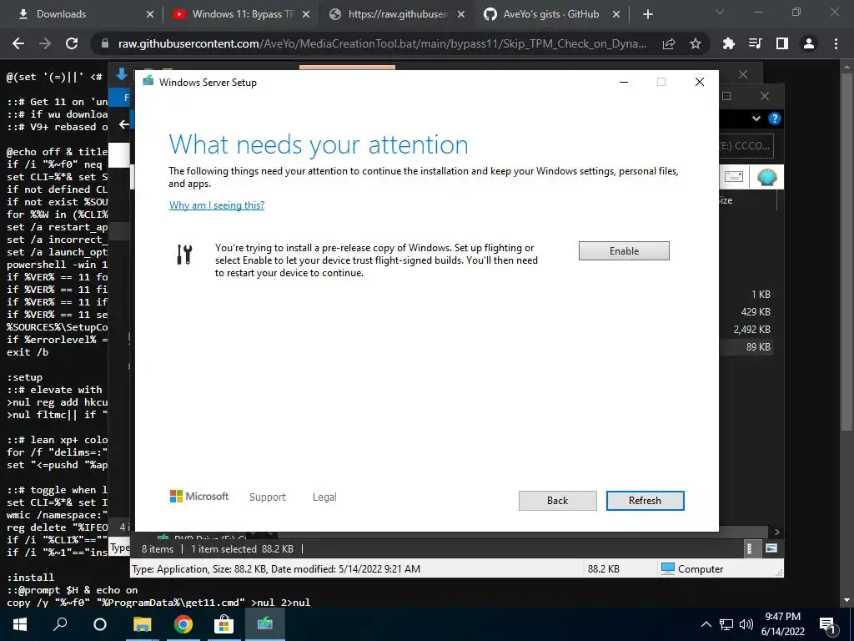This screenshot has height=641, width=854.
Task: Click the address bar URL
Action: (x=382, y=43)
